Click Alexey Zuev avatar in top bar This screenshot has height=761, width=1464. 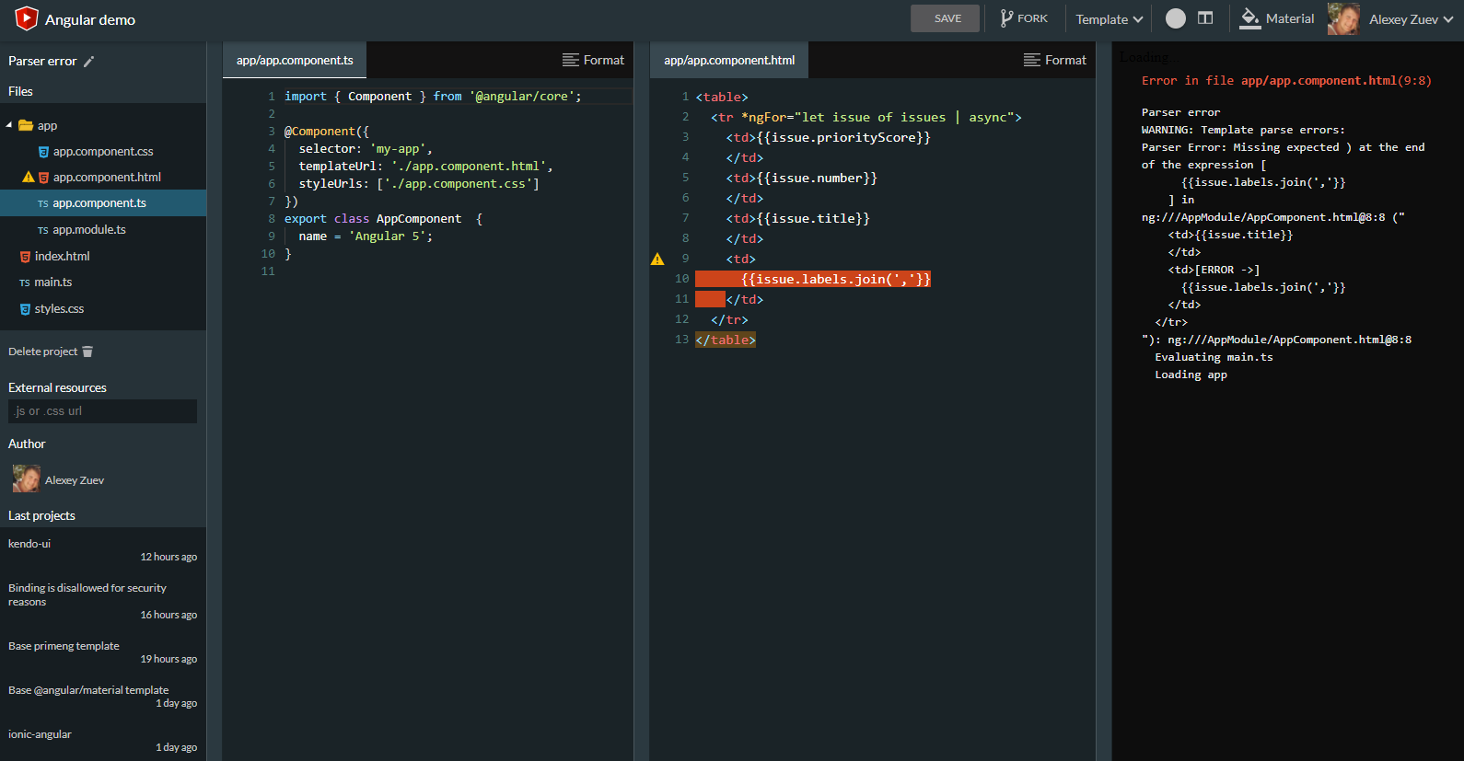1343,18
